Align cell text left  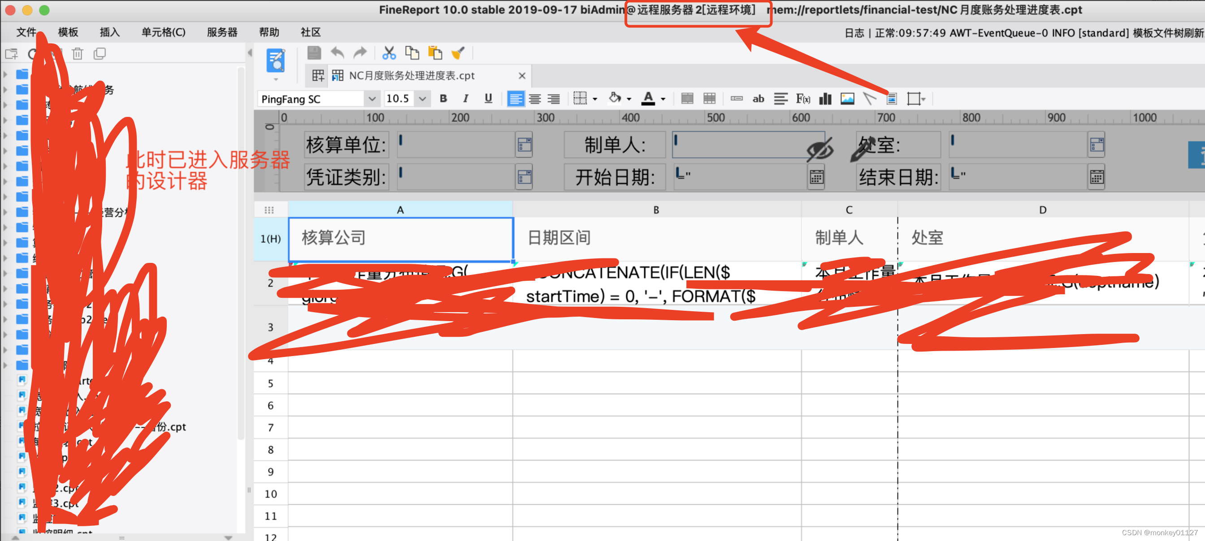coord(516,99)
